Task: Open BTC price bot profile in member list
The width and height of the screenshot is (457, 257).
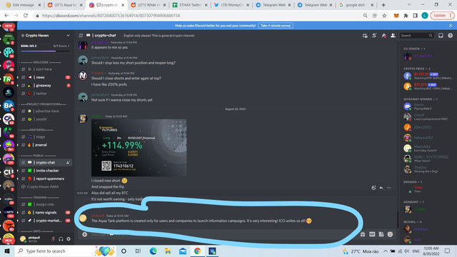Action: [x=428, y=86]
